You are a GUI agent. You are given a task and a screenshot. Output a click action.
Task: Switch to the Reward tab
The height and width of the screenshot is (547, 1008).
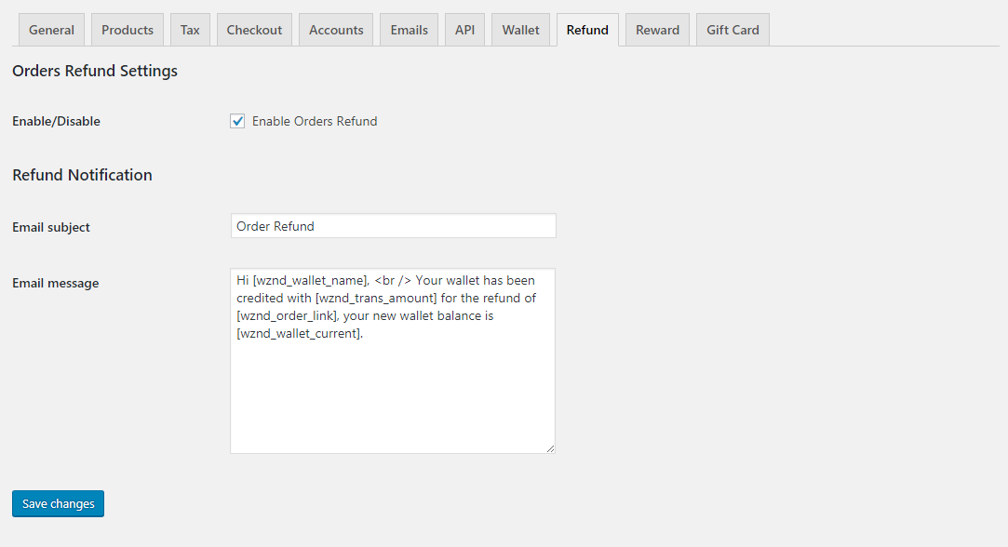coord(657,30)
